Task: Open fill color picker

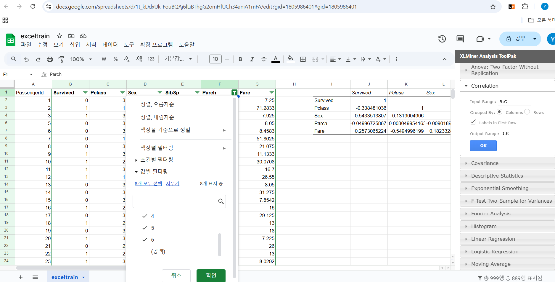Action: (291, 59)
